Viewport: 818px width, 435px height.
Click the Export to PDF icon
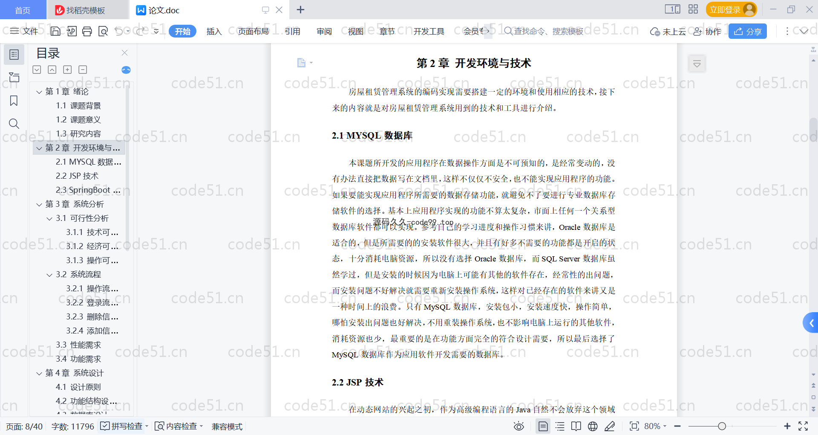[x=72, y=31]
